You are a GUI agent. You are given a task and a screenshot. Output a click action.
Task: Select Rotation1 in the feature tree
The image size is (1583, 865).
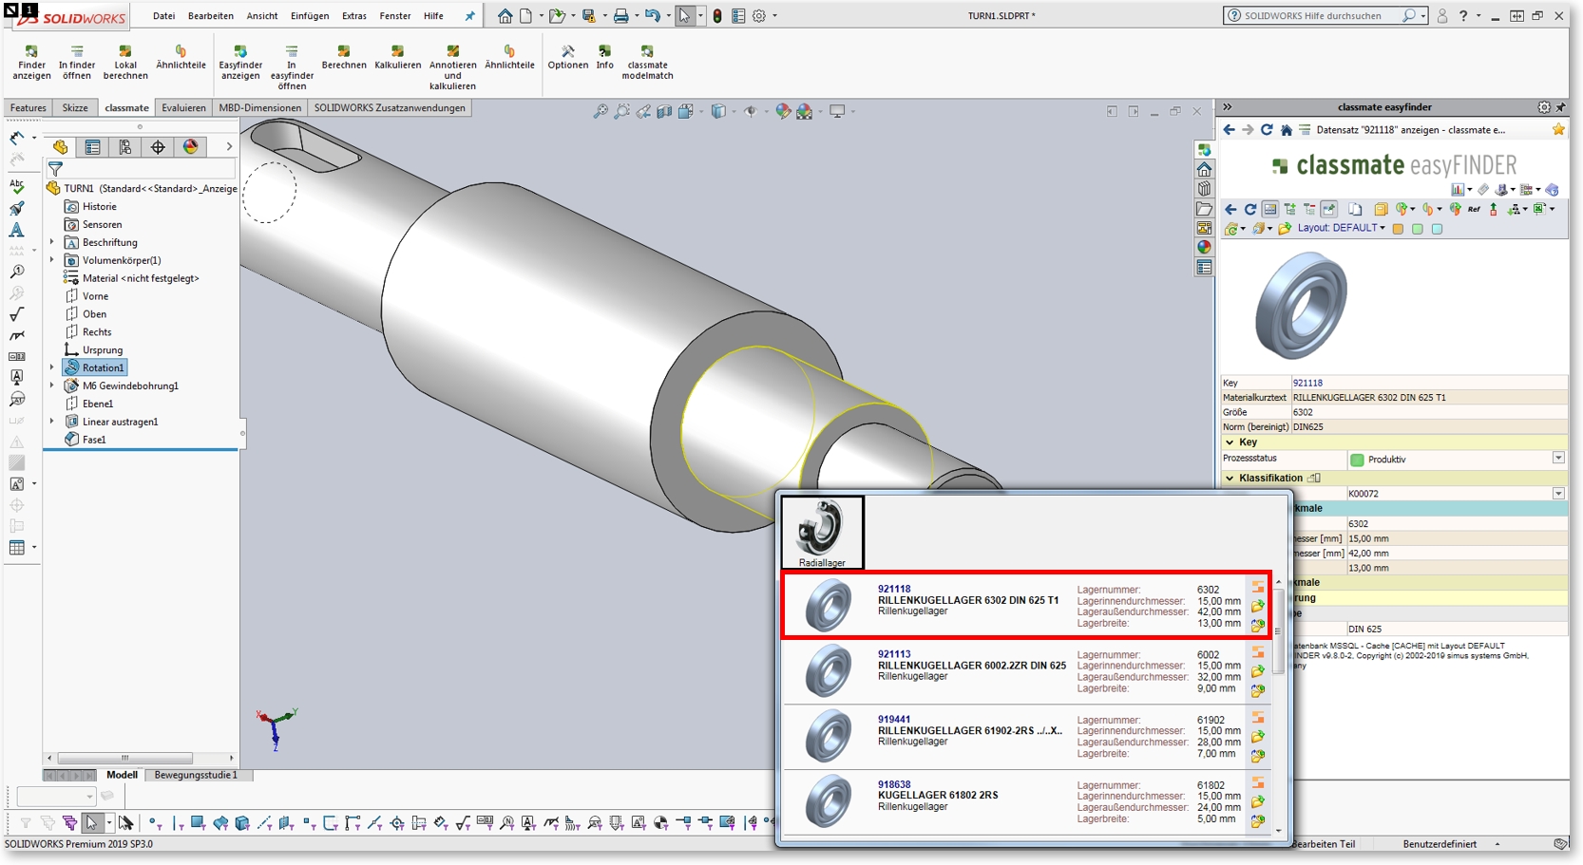[94, 367]
